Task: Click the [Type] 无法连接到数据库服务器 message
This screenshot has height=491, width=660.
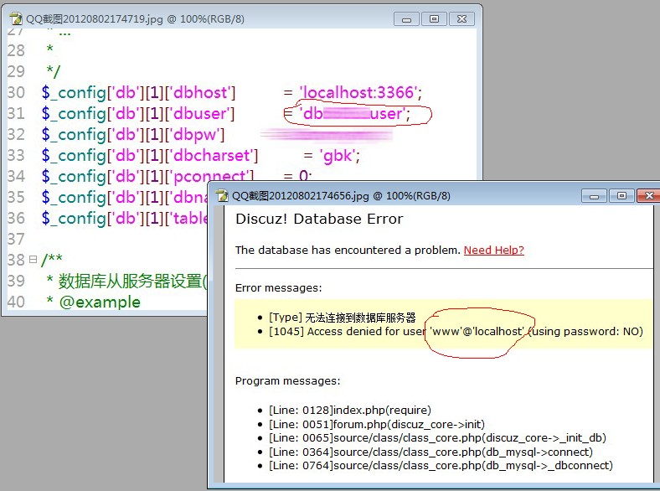Action: pyautogui.click(x=343, y=318)
